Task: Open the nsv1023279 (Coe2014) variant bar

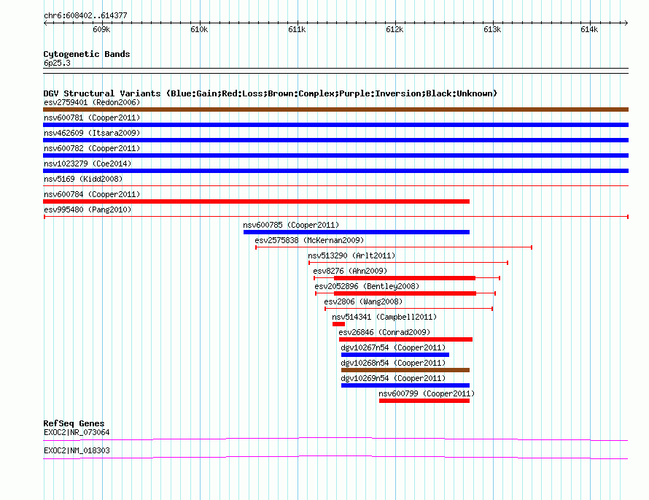Action: [x=335, y=171]
